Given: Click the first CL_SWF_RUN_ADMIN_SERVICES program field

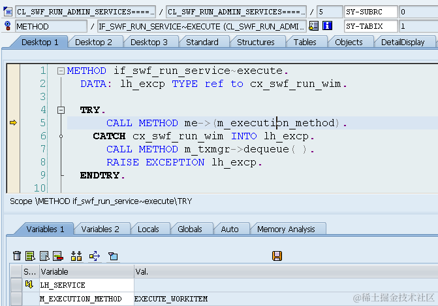Looking at the screenshot, I should [86, 12].
